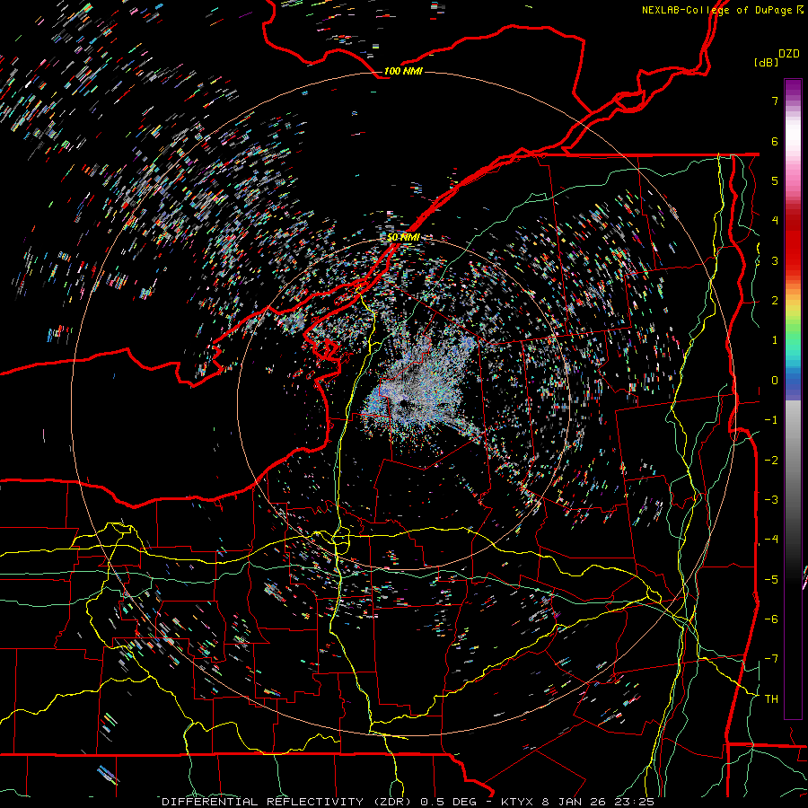Viewport: 808px width, 808px height.
Task: Click the [dB] unit label
Action: click(766, 62)
